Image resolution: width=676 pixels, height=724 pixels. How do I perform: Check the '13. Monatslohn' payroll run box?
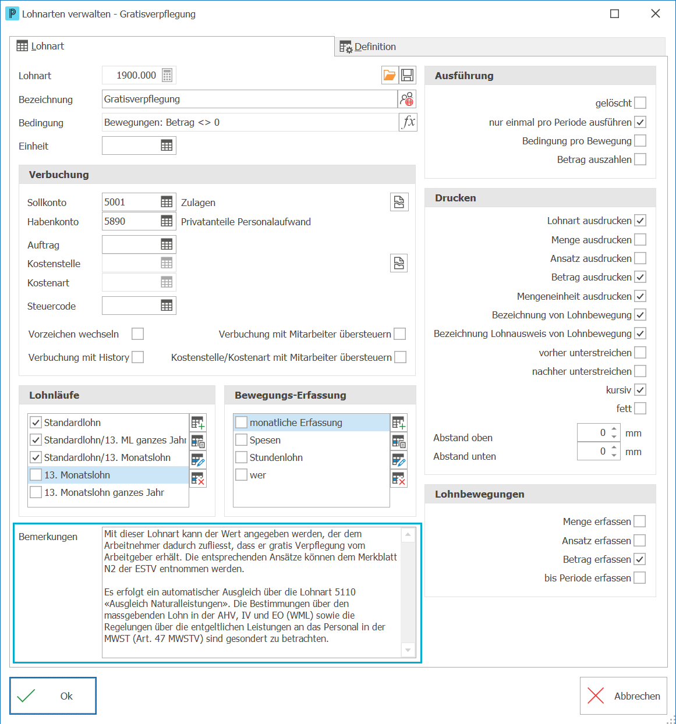36,475
